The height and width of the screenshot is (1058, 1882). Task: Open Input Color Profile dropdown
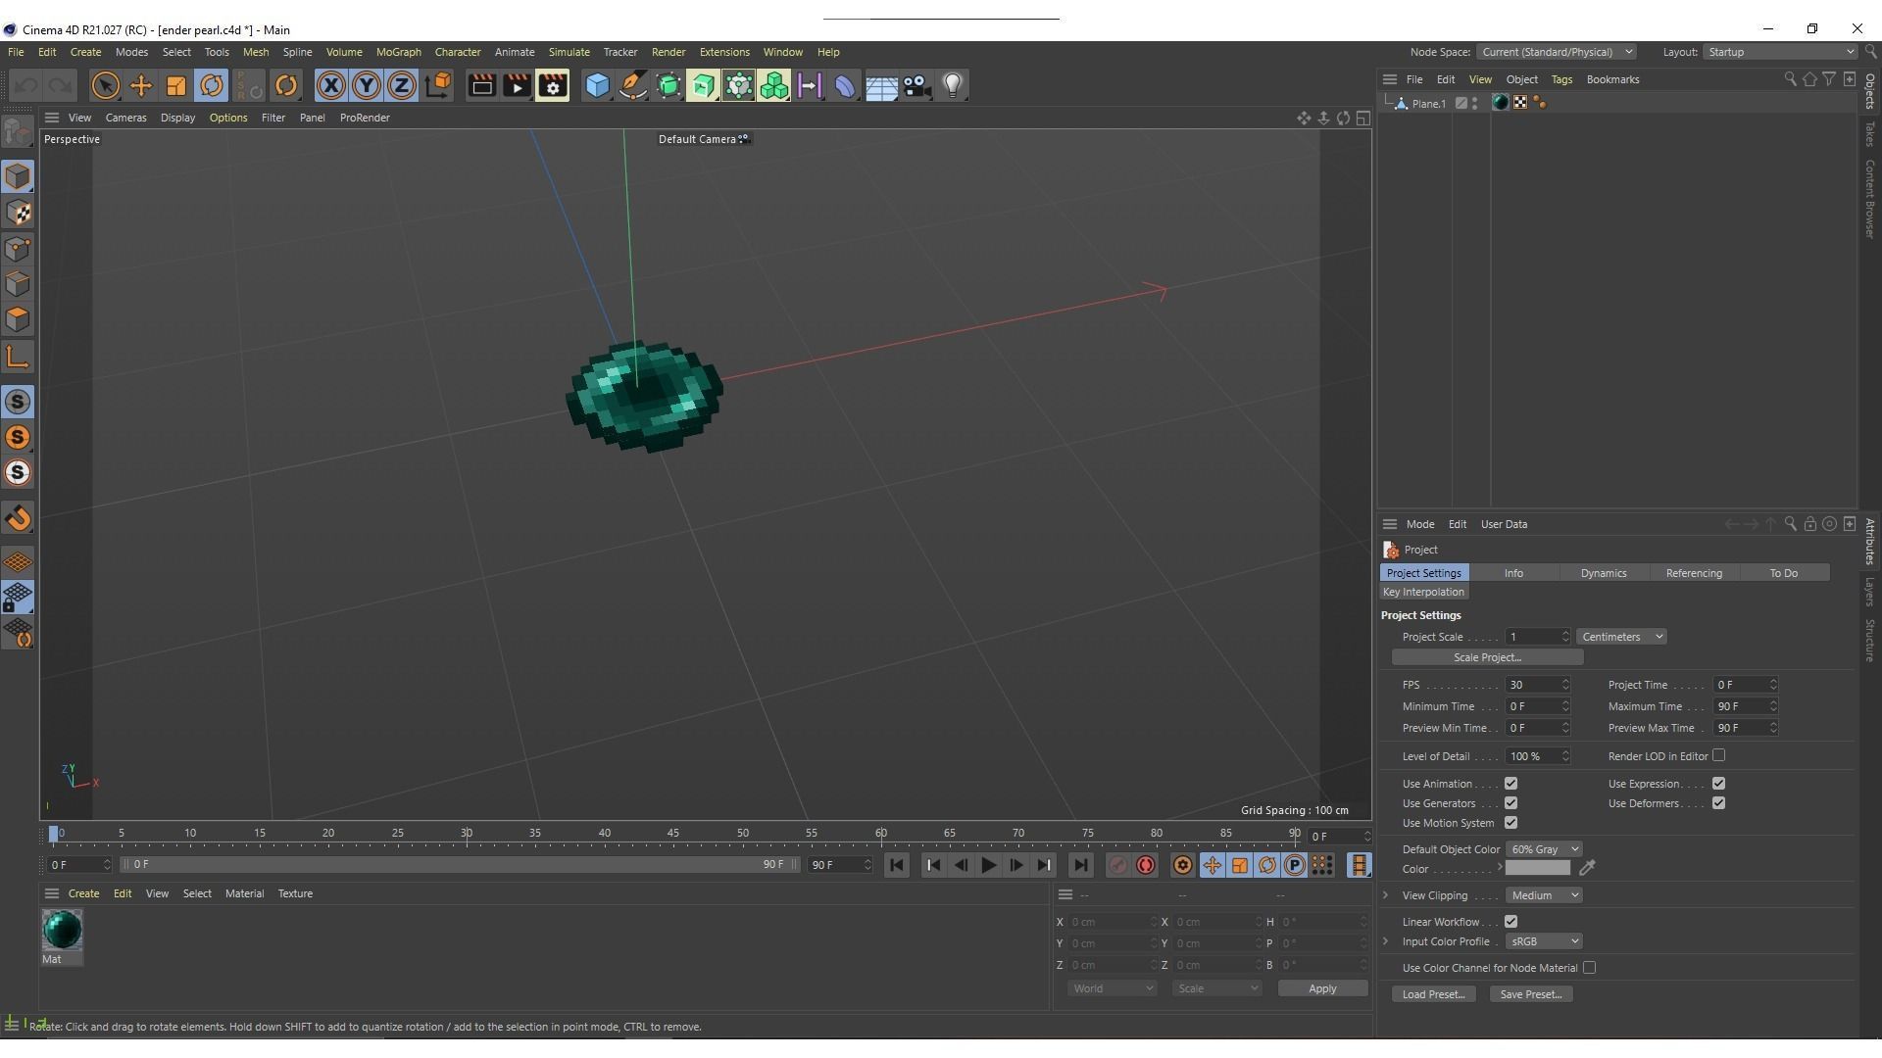(x=1544, y=941)
